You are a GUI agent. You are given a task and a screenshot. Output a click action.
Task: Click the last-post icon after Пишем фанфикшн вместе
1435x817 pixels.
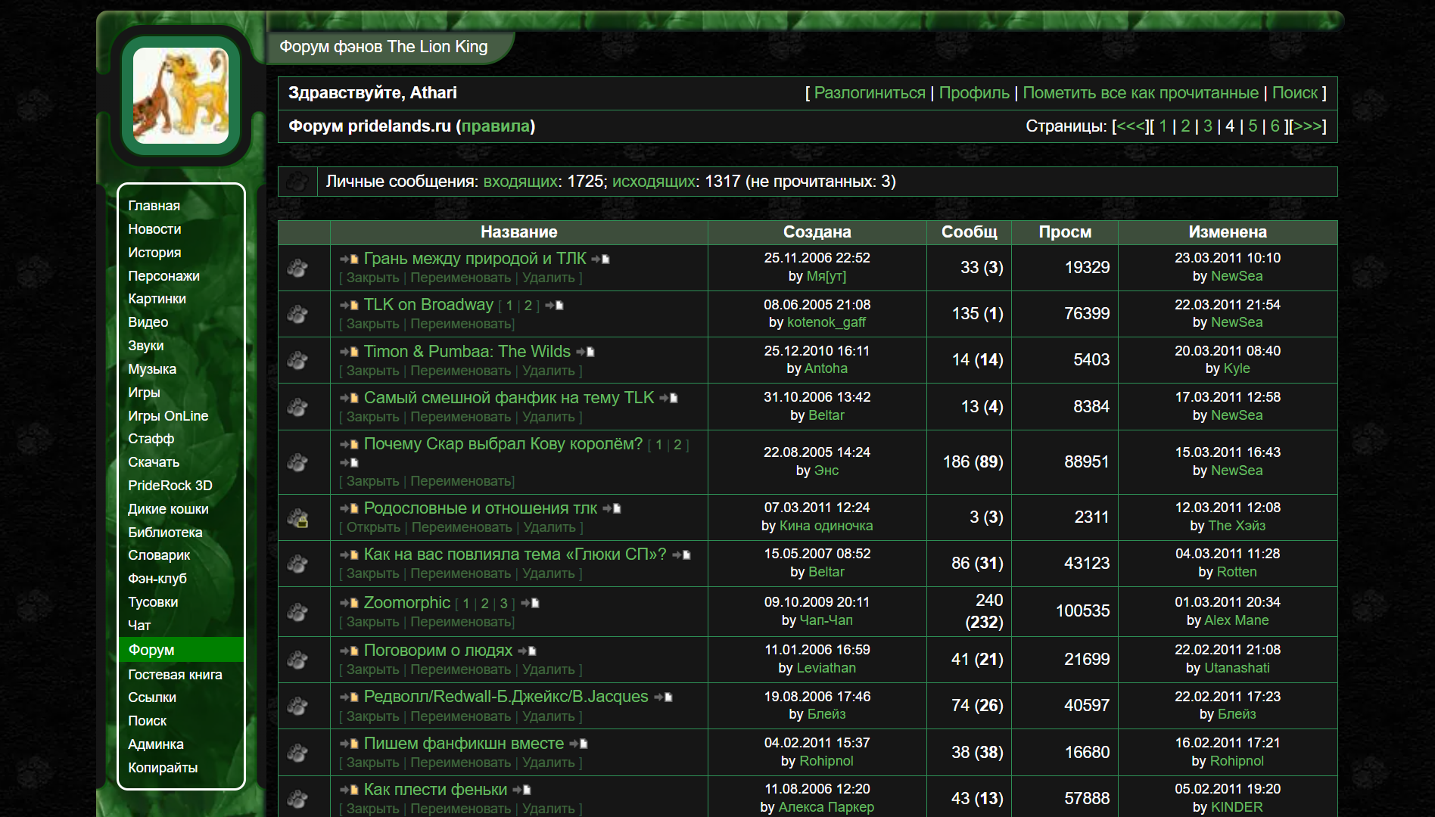[578, 744]
